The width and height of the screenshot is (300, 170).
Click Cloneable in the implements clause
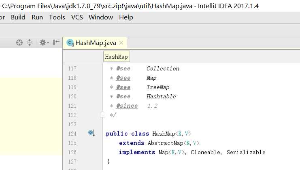pos(205,152)
